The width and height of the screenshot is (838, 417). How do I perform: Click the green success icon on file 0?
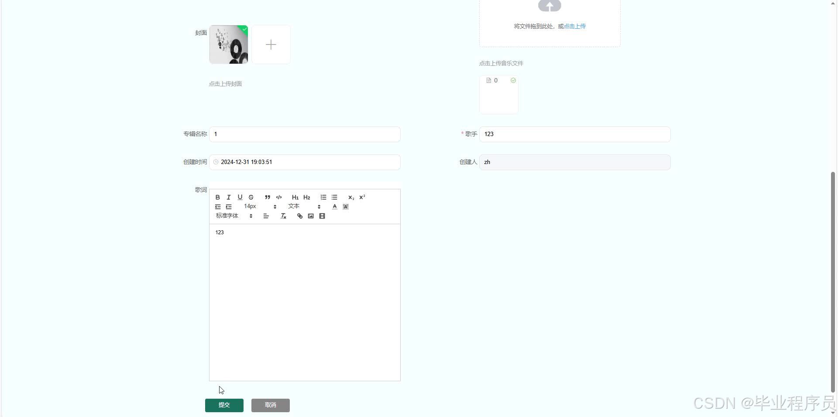pos(513,80)
